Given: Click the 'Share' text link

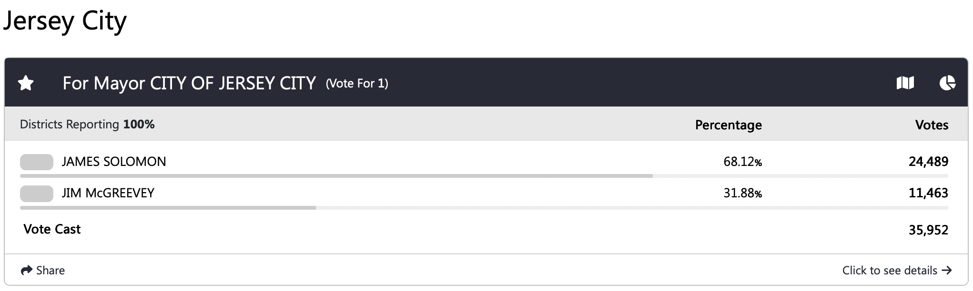Looking at the screenshot, I should click(51, 271).
